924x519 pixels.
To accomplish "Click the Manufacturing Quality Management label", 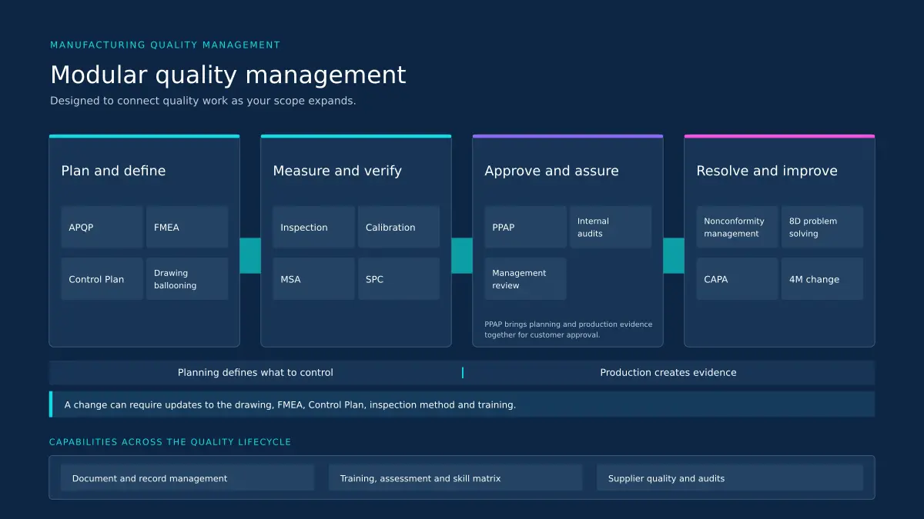I will tap(166, 45).
